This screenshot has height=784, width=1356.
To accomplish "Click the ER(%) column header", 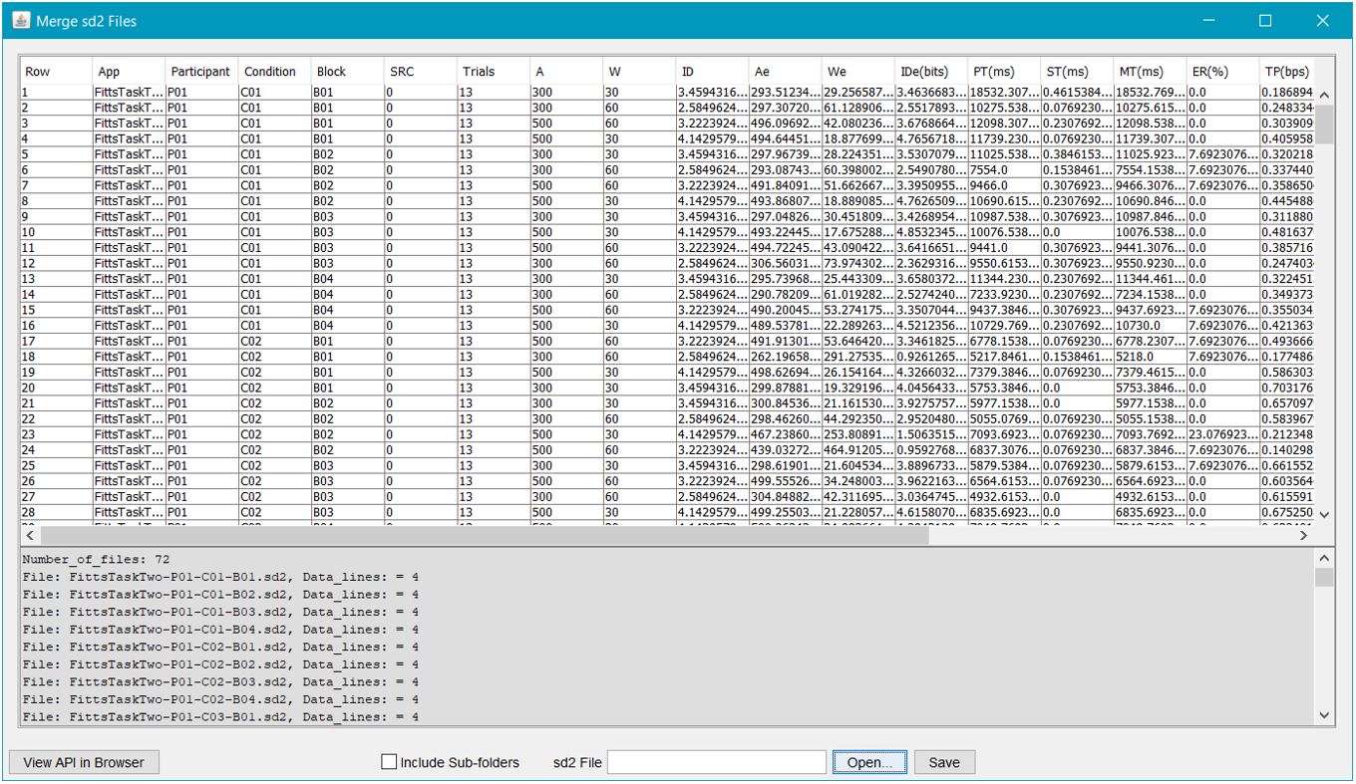I will [x=1214, y=72].
